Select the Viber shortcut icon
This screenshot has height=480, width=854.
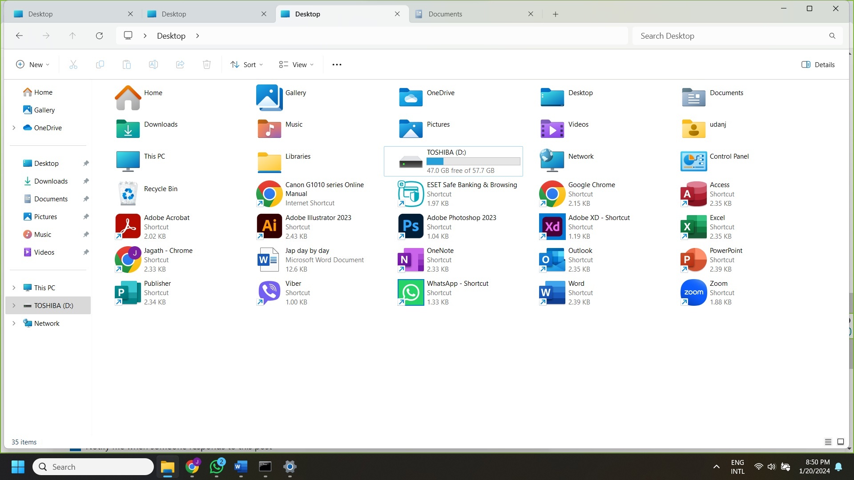click(269, 292)
